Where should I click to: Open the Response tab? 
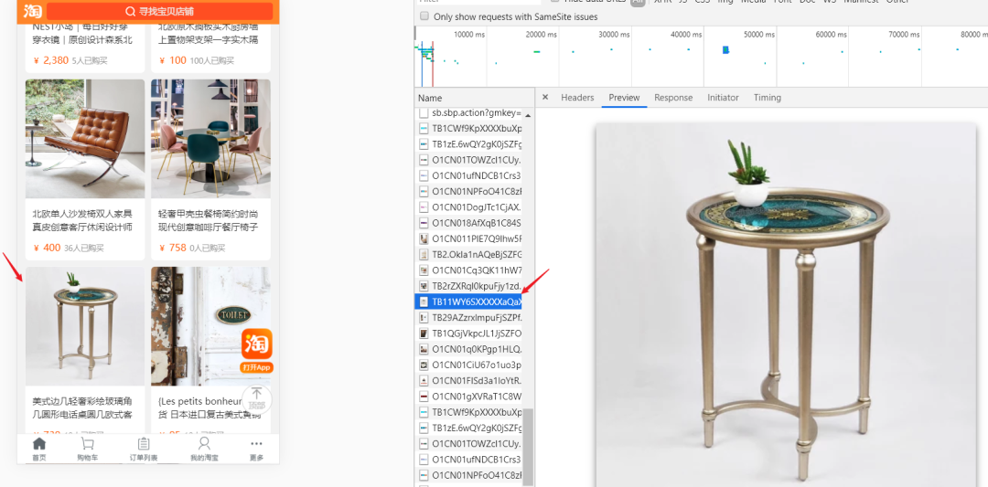[x=673, y=98]
